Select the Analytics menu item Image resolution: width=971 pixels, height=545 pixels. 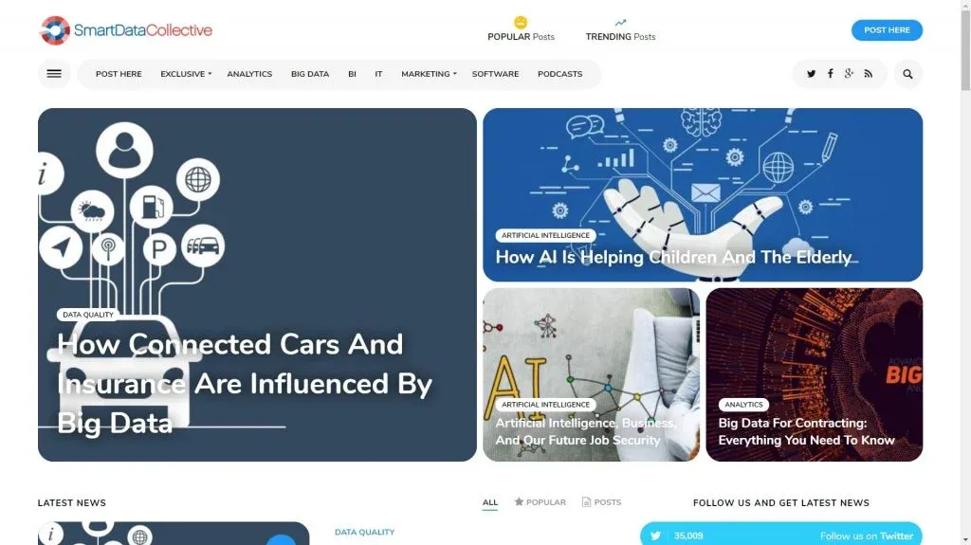(x=249, y=74)
